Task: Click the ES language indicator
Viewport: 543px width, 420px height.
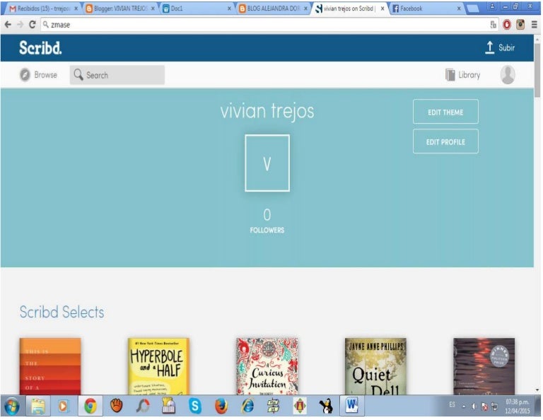Action: click(452, 404)
